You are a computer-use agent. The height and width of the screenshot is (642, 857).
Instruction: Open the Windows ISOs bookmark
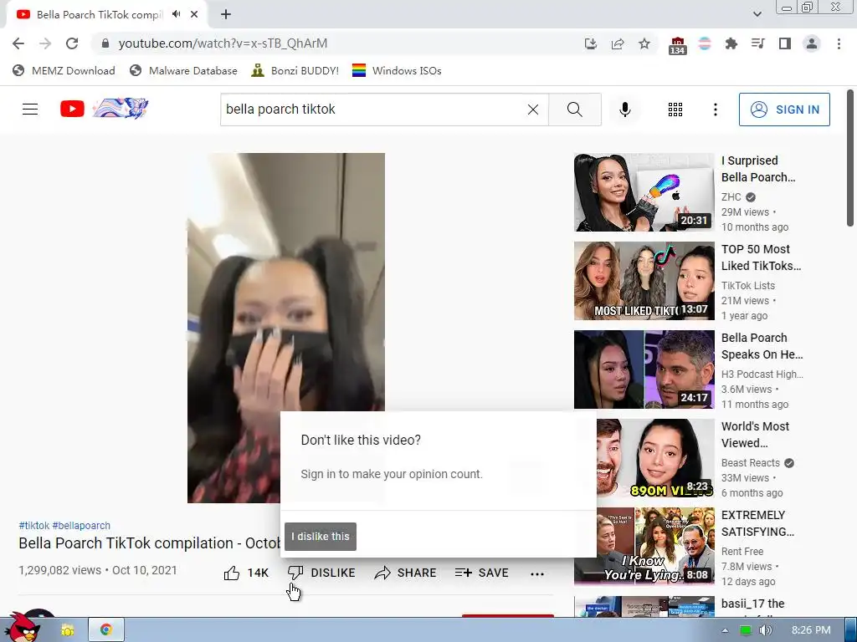[x=397, y=71]
